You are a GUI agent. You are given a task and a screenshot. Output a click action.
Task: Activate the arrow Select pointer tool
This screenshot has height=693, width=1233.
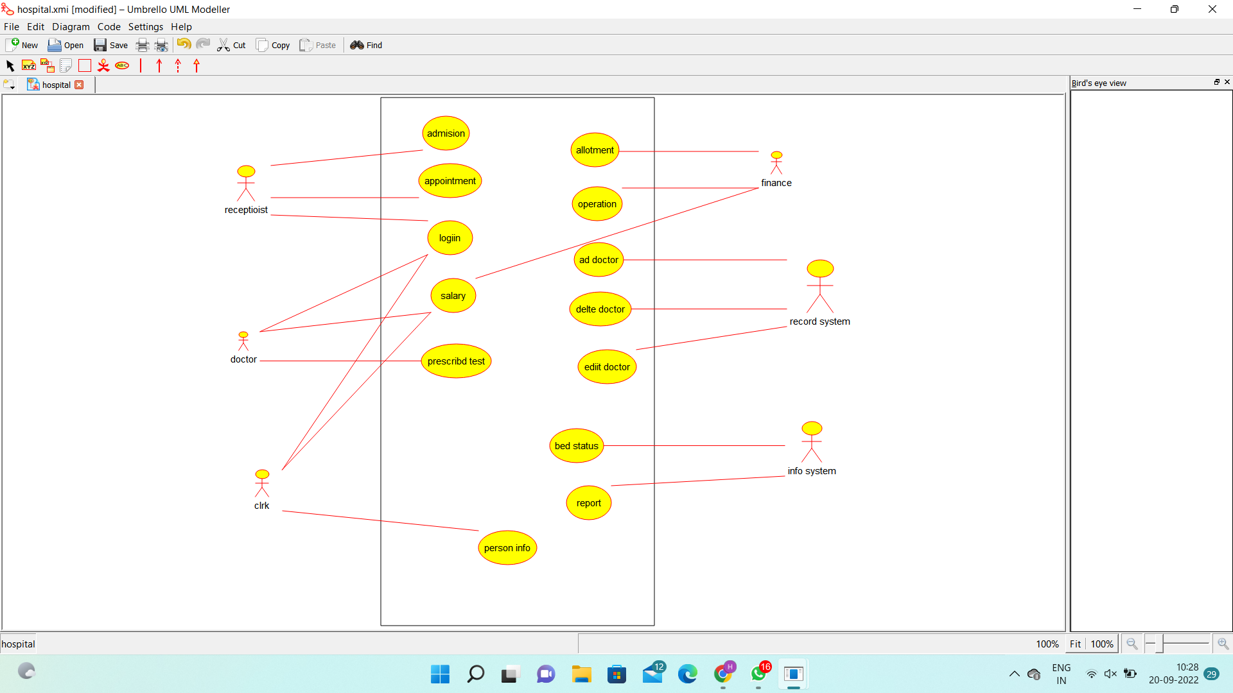(10, 65)
